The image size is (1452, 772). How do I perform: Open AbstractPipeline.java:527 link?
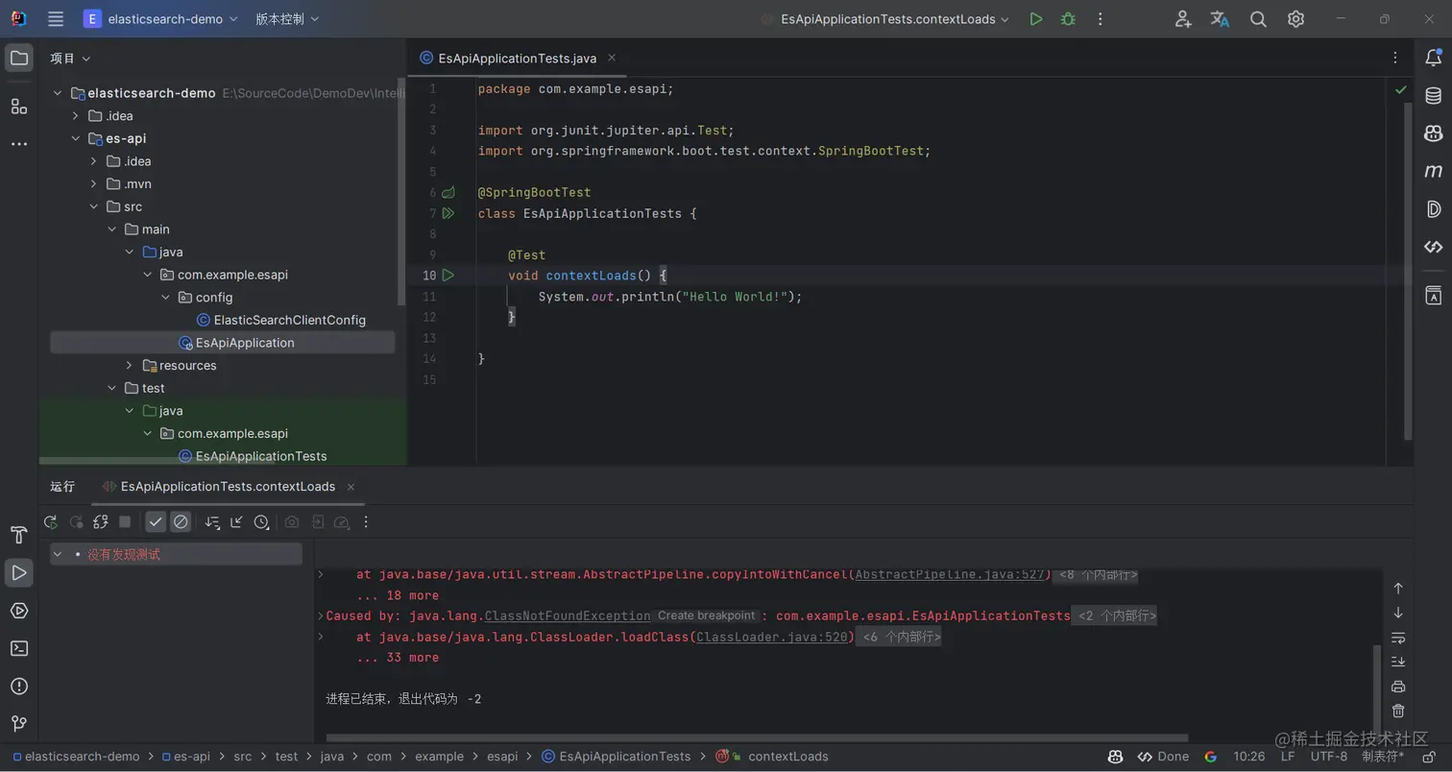tap(950, 574)
